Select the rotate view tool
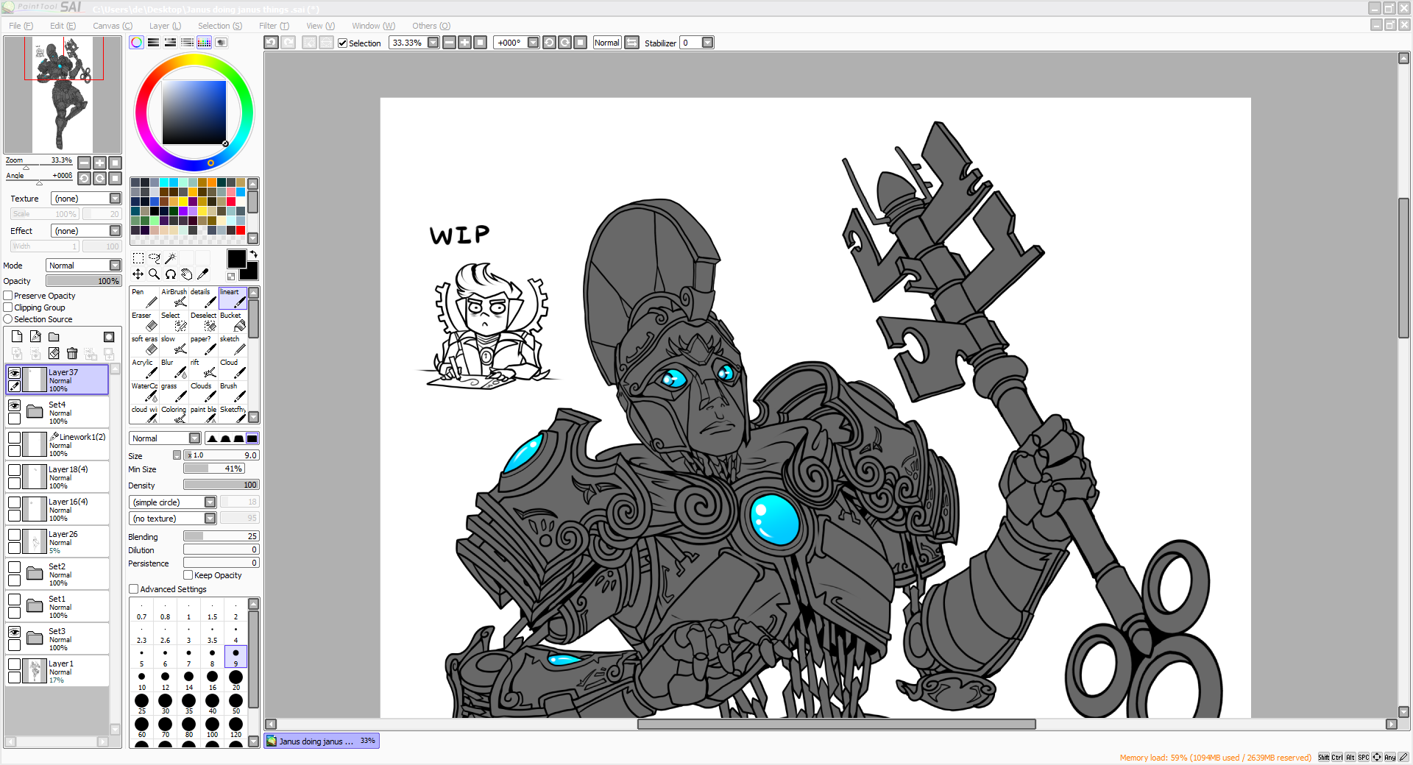Screen dimensions: 1413x765 pyautogui.click(x=170, y=274)
